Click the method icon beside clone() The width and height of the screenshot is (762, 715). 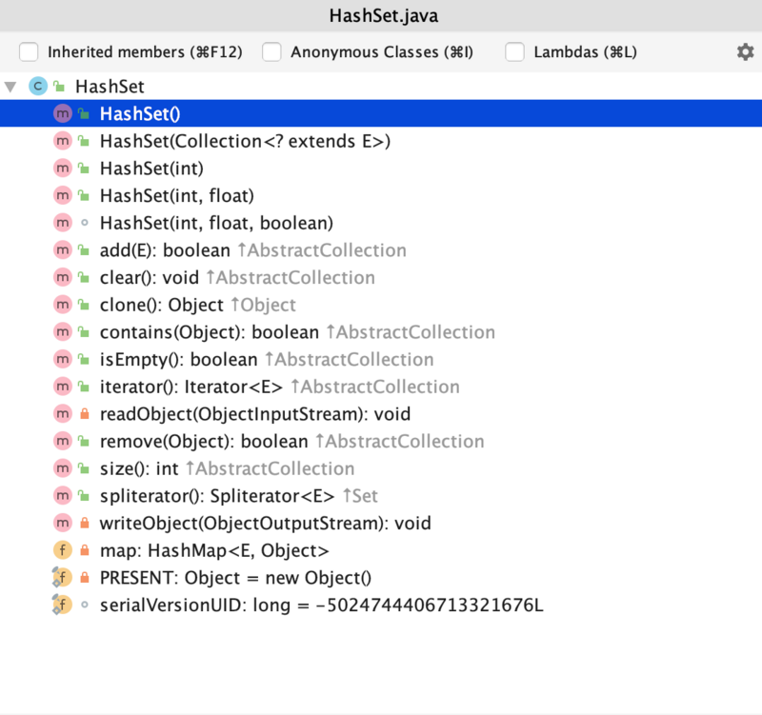tap(63, 305)
